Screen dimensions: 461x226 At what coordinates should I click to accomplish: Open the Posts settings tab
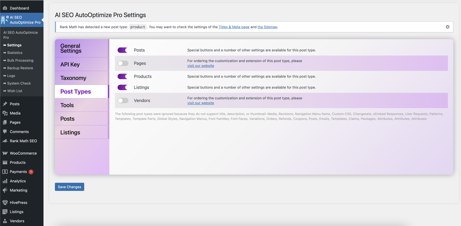pos(82,119)
